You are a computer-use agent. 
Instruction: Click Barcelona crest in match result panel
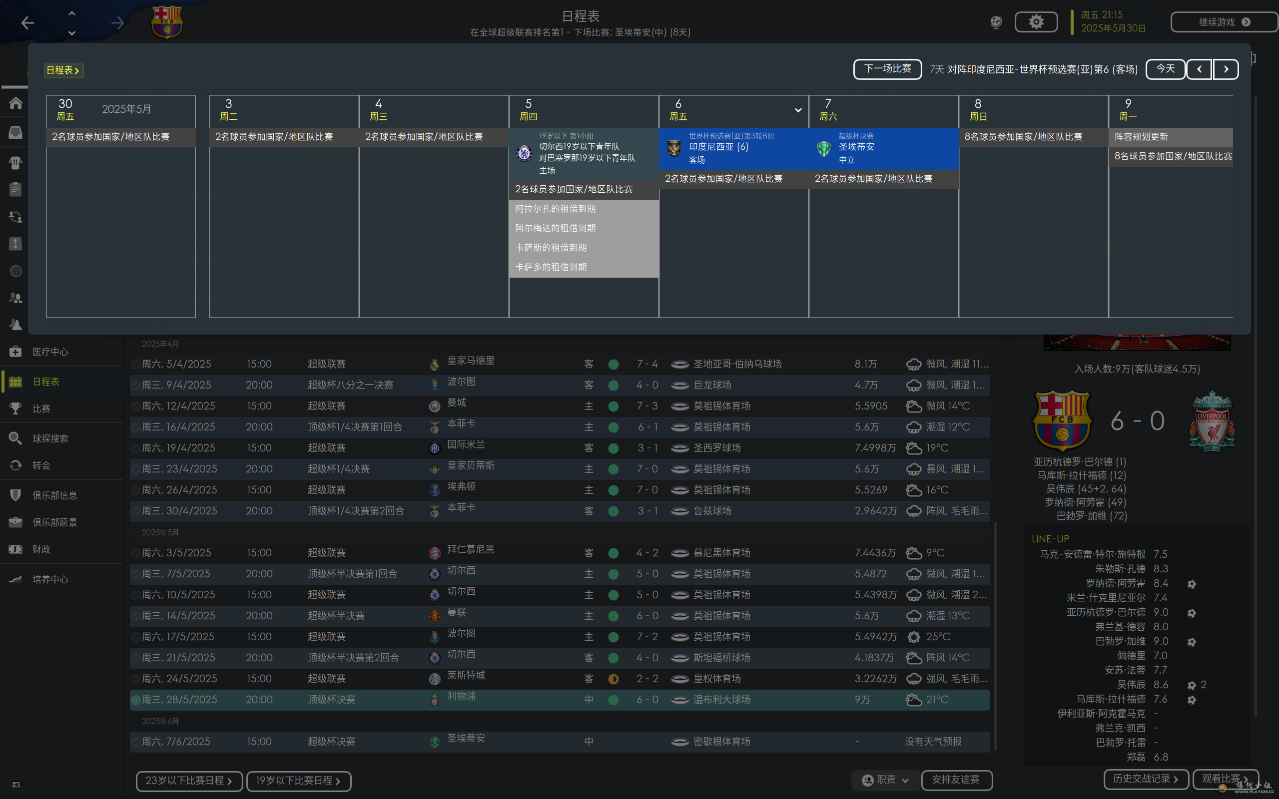1062,420
